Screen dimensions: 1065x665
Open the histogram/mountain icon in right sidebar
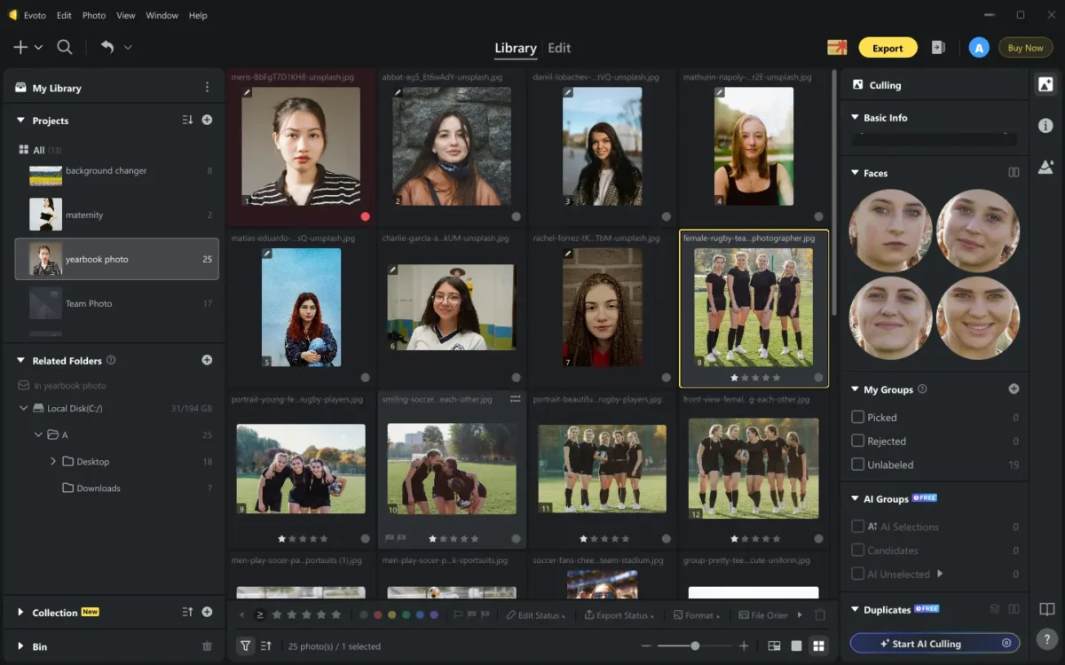click(1045, 166)
